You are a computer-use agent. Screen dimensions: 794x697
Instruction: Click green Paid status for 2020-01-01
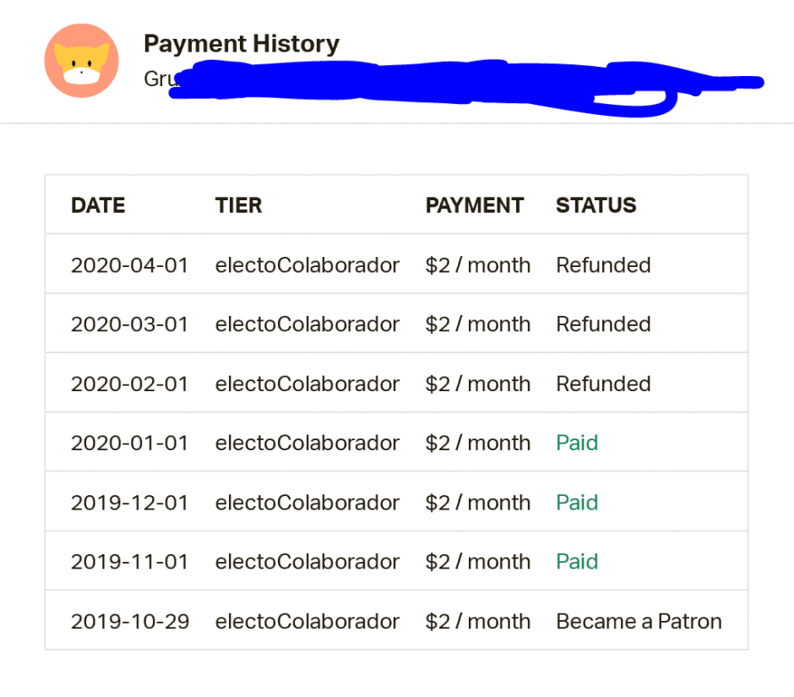tap(577, 443)
